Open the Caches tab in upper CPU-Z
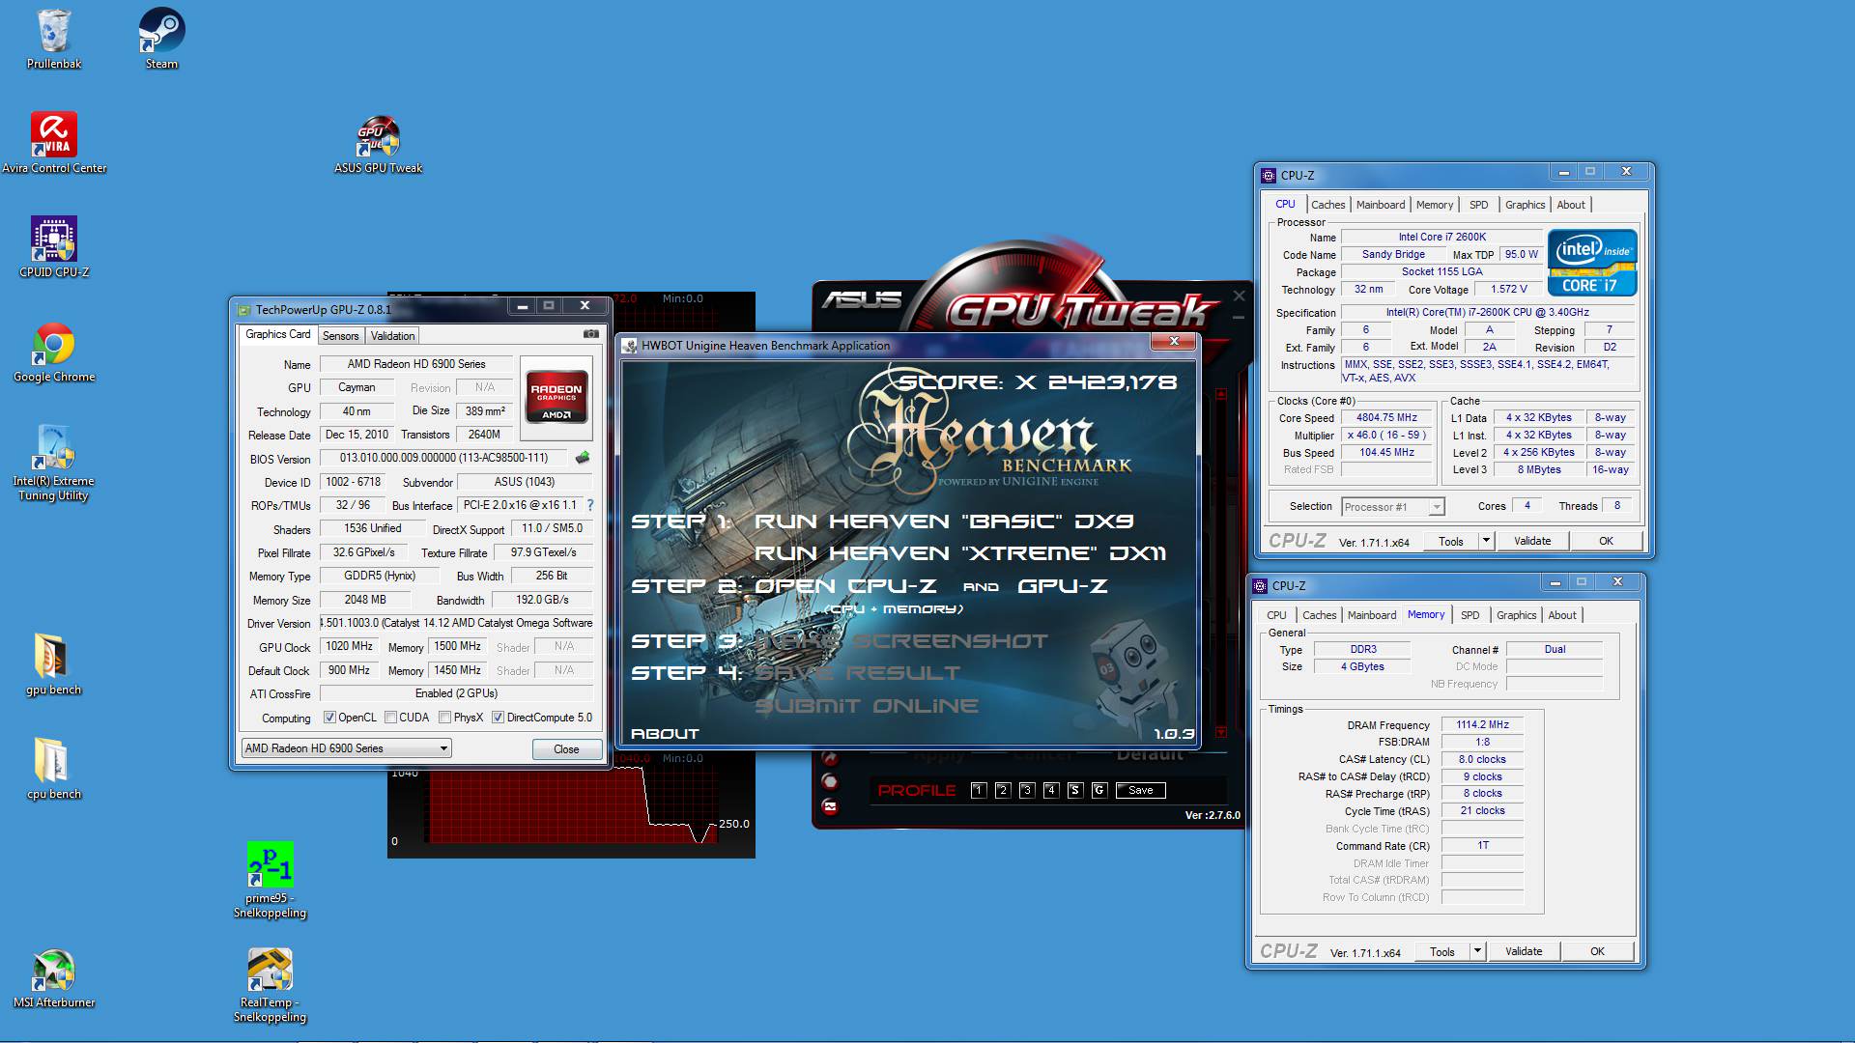Screen dimensions: 1855x1043 [x=1327, y=205]
